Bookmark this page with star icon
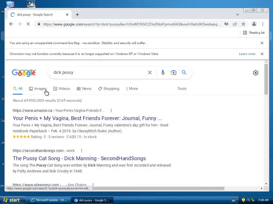Screen dimensions: 273x204 coord(243,24)
